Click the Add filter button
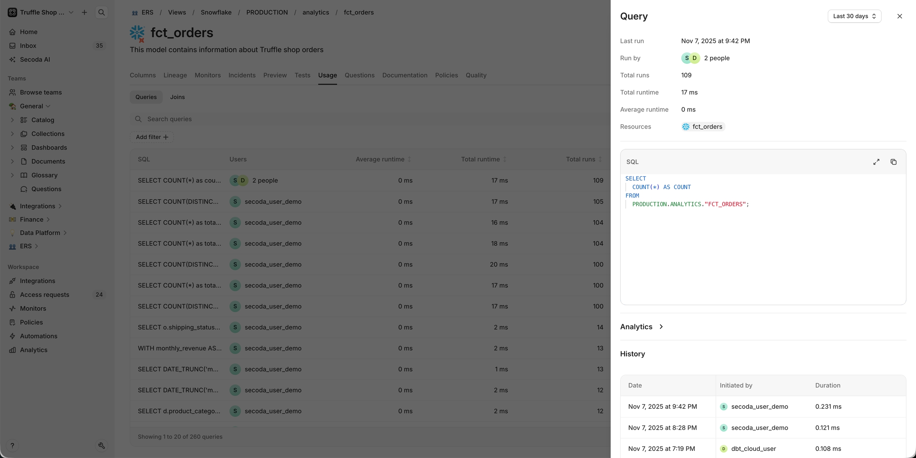This screenshot has height=458, width=916. pyautogui.click(x=152, y=137)
